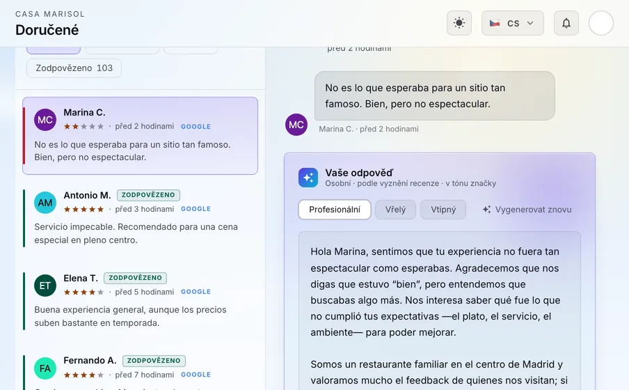The height and width of the screenshot is (390, 629).
Task: Click ZODPOVĚZENO badge next to Fernando A.
Action: pos(154,361)
